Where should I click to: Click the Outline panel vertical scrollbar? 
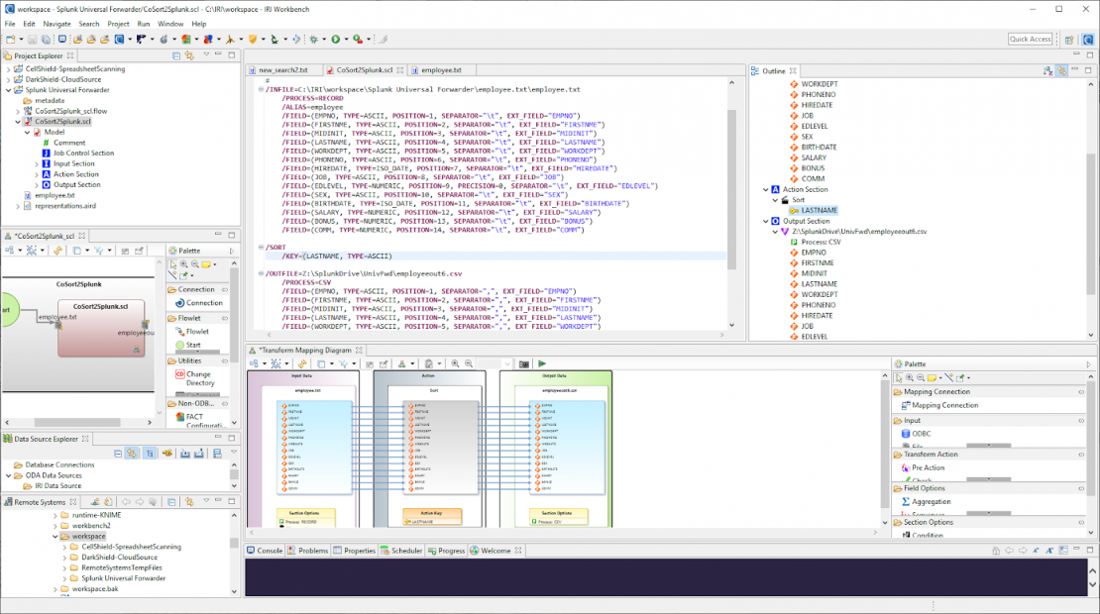point(1091,224)
